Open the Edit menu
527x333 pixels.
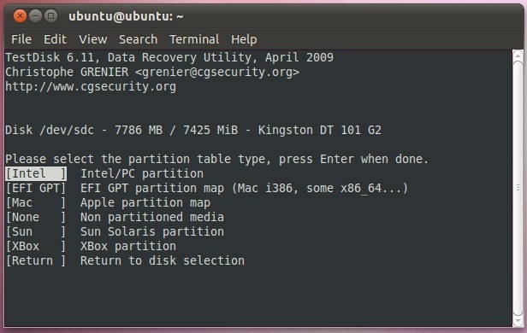[x=55, y=39]
